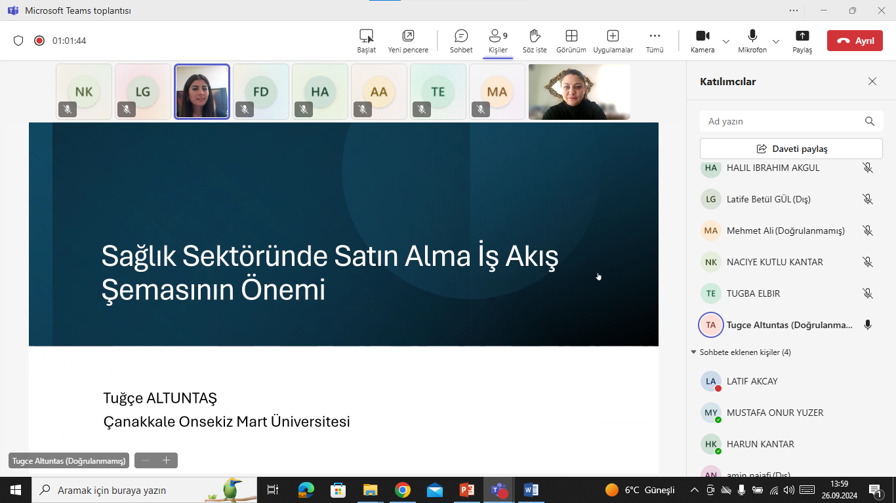
Task: Open Uygulamalar apps icon
Action: click(613, 41)
